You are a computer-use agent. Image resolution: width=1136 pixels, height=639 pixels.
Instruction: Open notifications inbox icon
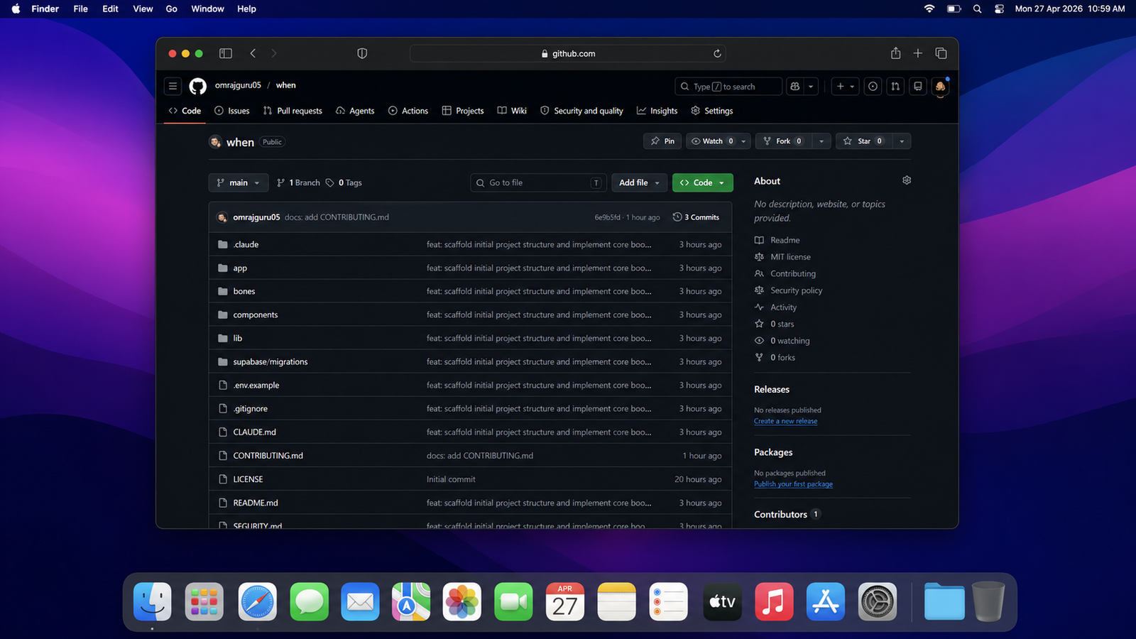pos(918,86)
